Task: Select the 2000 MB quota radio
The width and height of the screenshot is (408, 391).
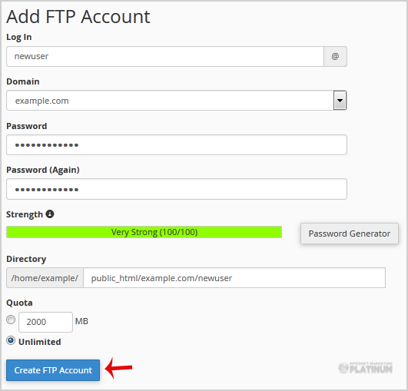Action: coord(11,320)
